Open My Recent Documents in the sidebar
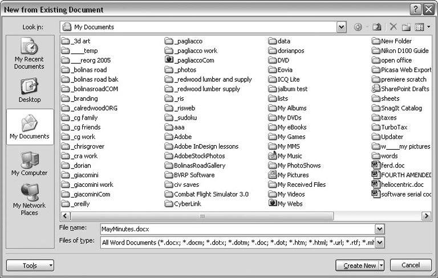Screen dimensions: 438x278 click(29, 54)
